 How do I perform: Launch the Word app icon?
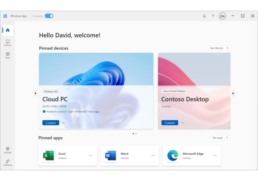[x=111, y=155]
